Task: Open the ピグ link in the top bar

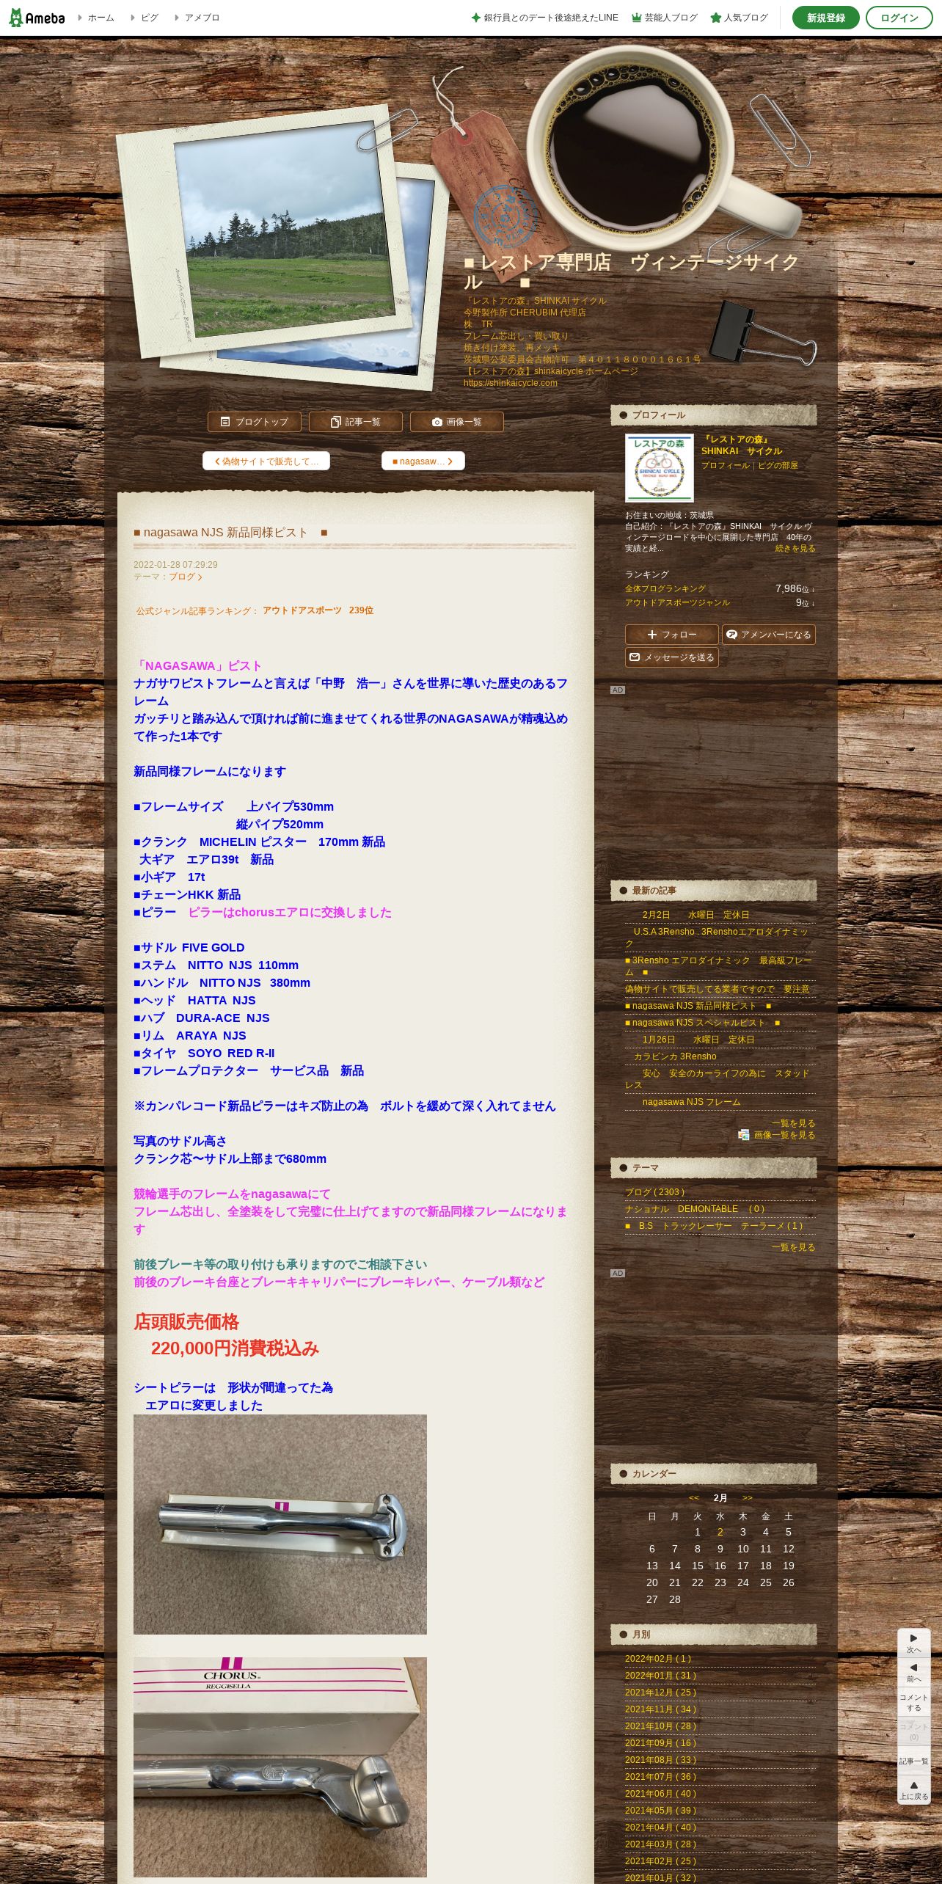Action: click(145, 18)
